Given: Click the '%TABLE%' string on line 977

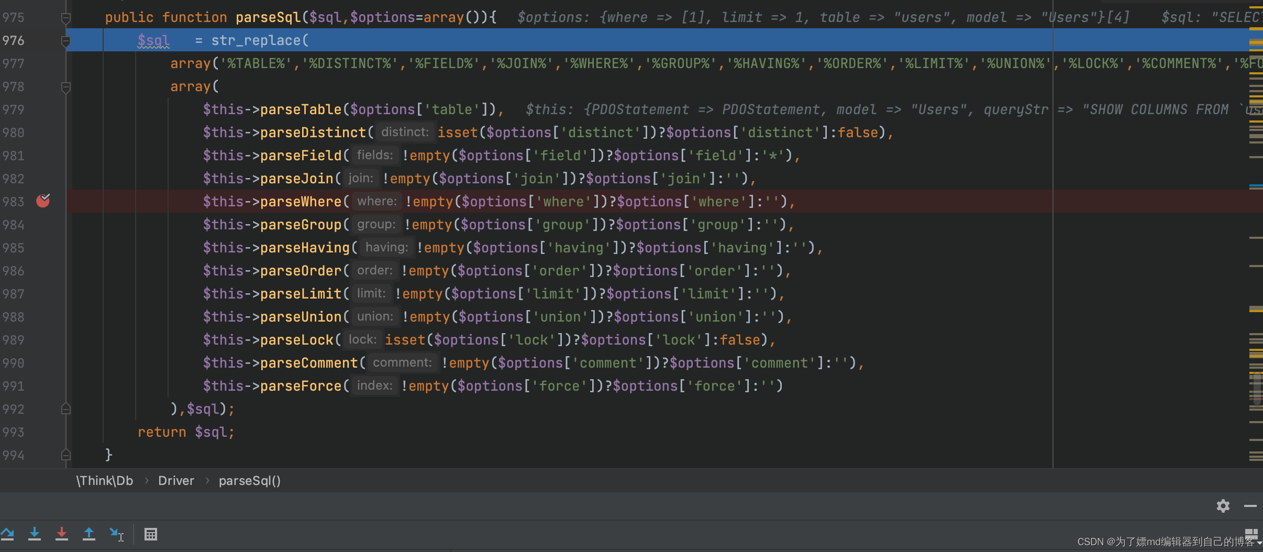Looking at the screenshot, I should tap(256, 63).
